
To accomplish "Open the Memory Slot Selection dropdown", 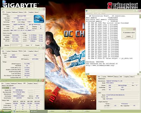I will [7, 88].
